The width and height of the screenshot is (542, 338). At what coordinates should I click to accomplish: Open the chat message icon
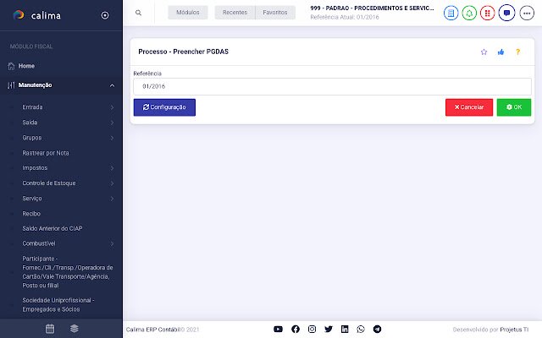506,14
